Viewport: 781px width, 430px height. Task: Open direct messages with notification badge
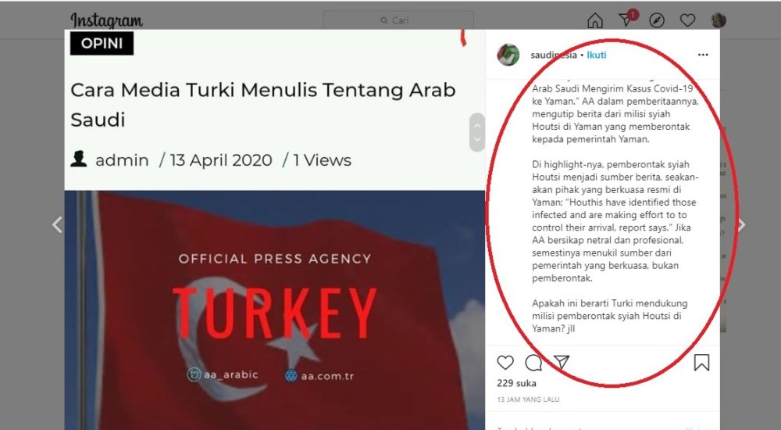click(628, 19)
